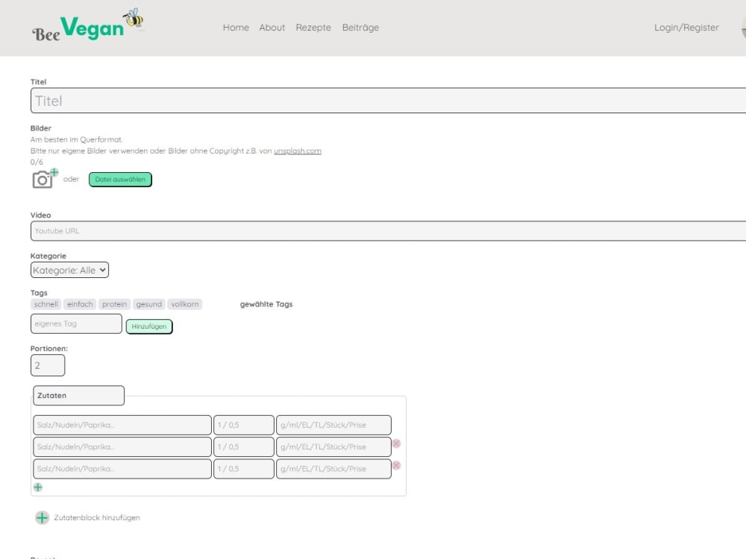Click first ingredient amount field
Screen dimensions: 746x559
tap(244, 425)
